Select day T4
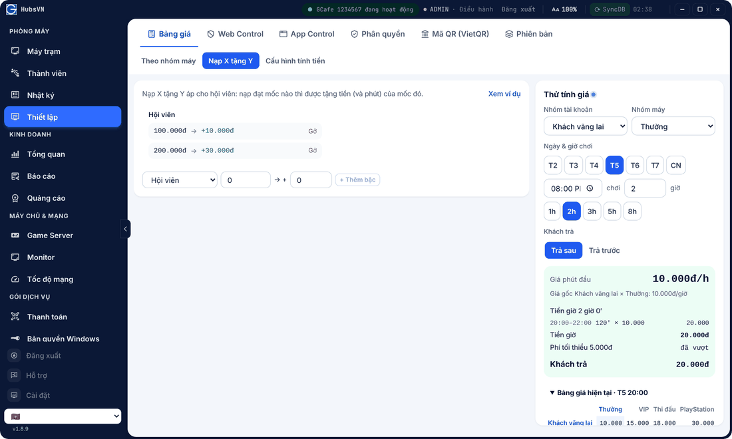Image resolution: width=732 pixels, height=439 pixels. tap(594, 165)
